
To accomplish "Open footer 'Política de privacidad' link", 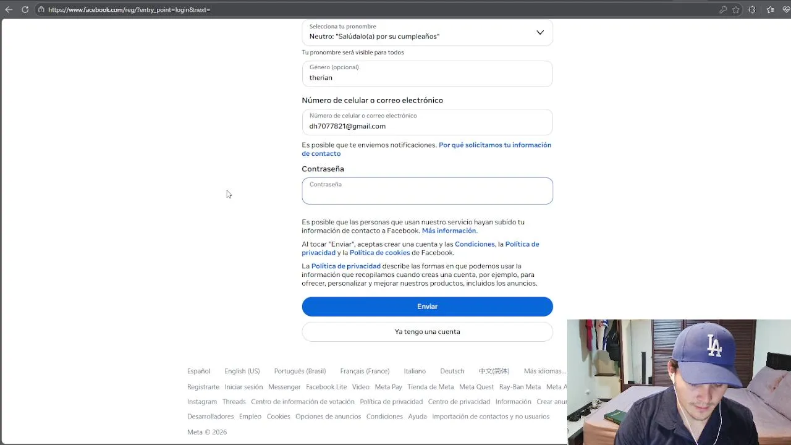I will tap(391, 402).
